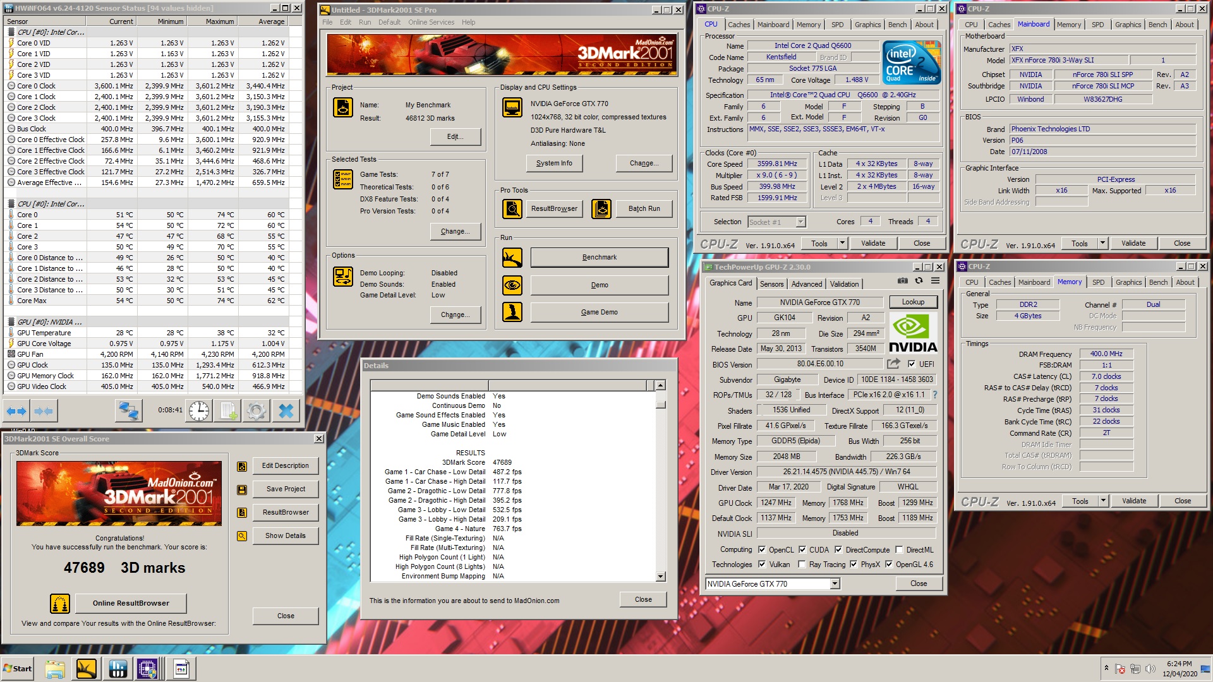Viewport: 1213px width, 682px height.
Task: Switch to Sensors tab in GPU-Z
Action: coord(771,284)
